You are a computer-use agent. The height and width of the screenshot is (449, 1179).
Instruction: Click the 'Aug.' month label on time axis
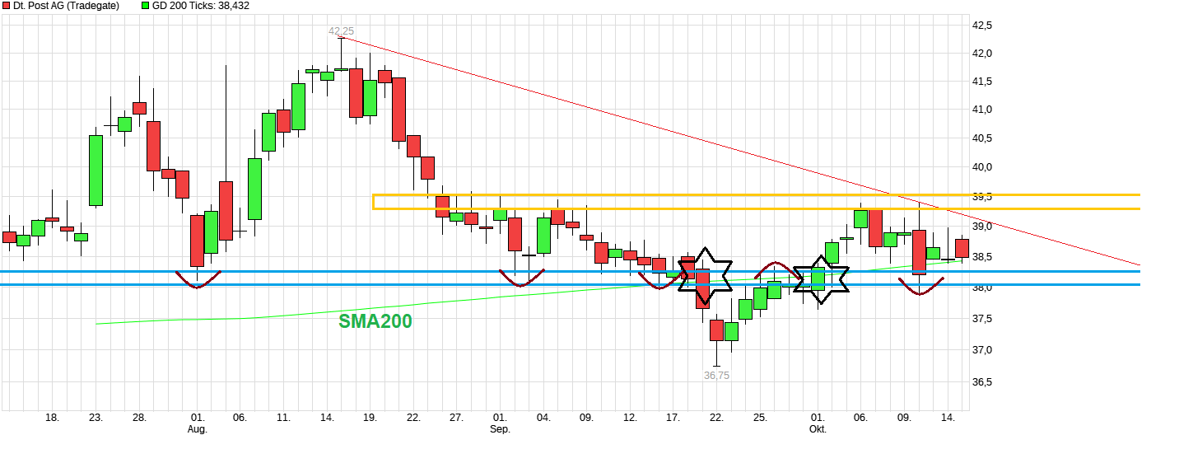click(198, 429)
